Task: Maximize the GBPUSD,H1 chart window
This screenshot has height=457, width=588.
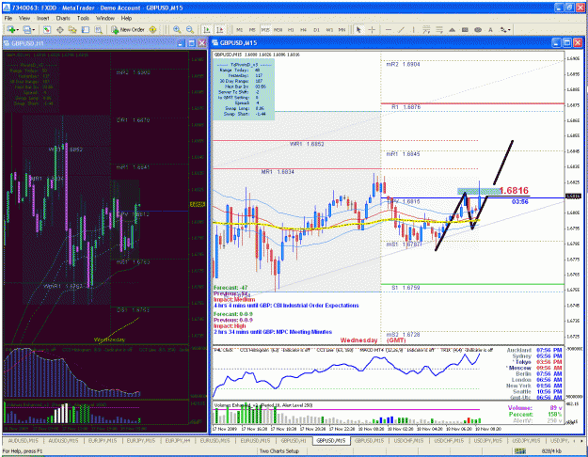Action: [x=191, y=43]
